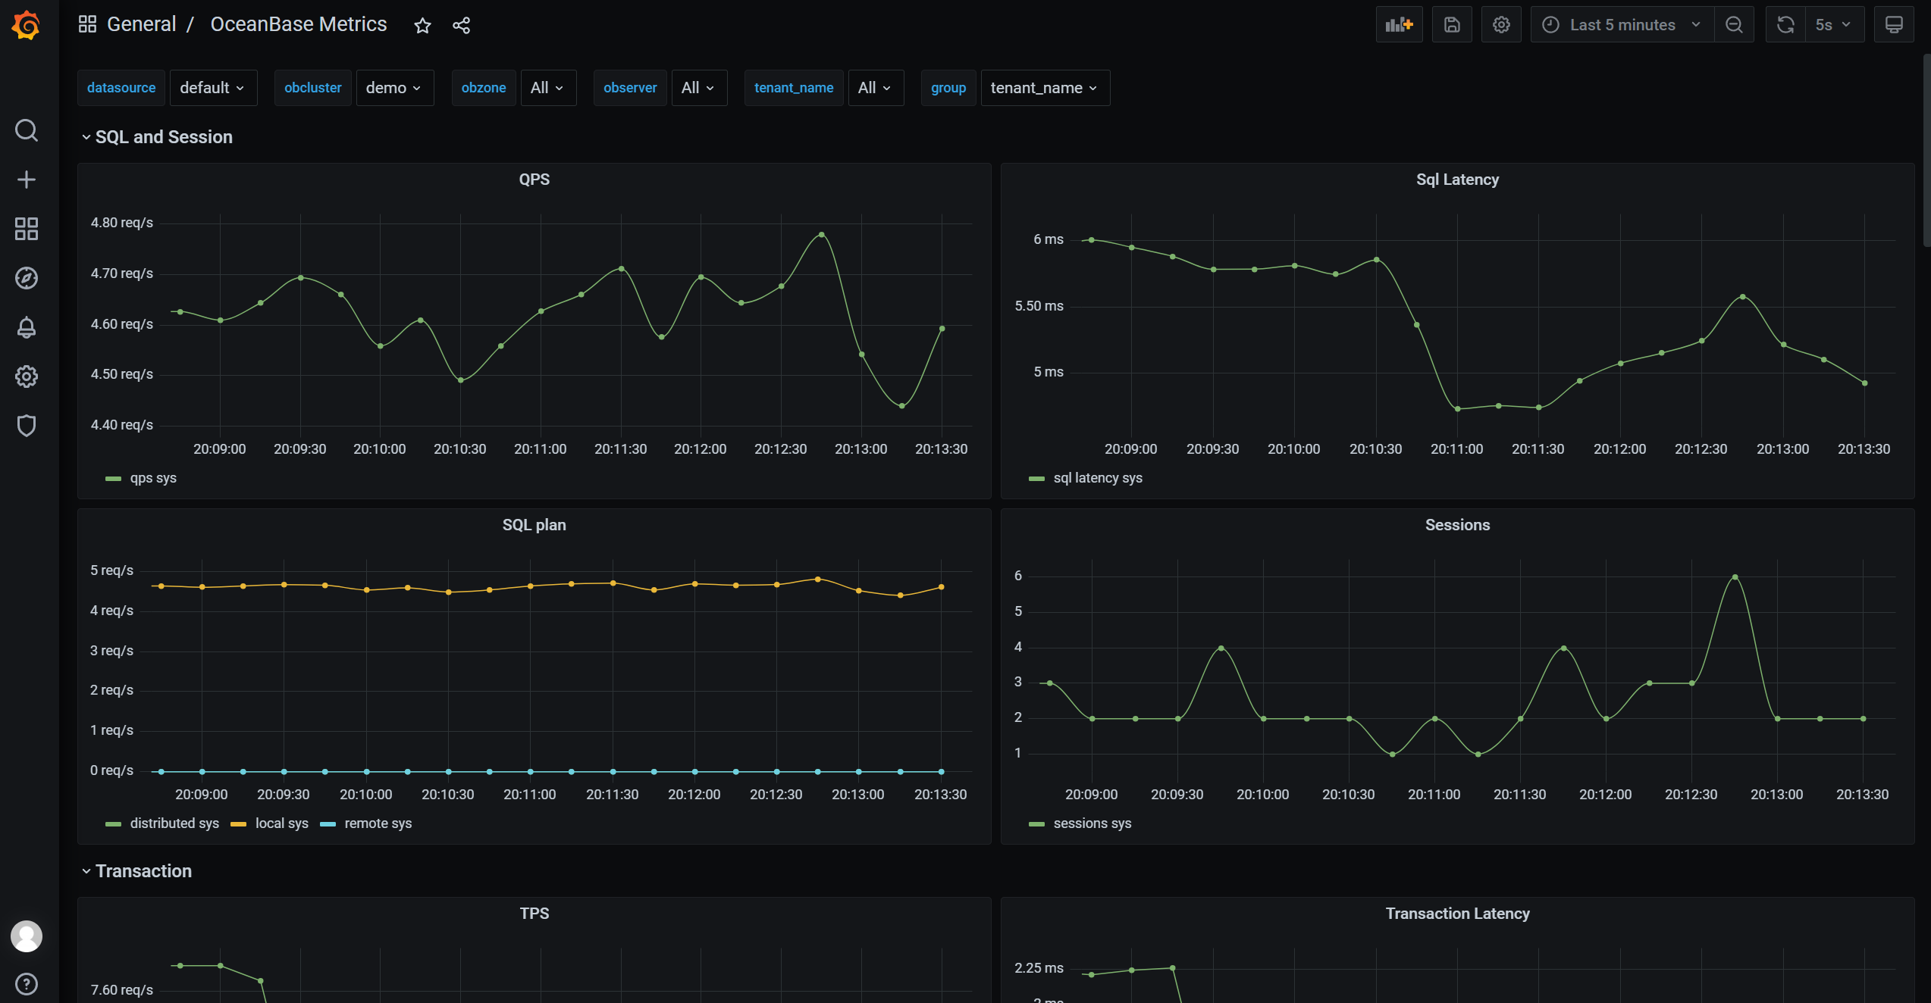Refresh the dashboard now
Viewport: 1931px width, 1003px height.
(1785, 25)
